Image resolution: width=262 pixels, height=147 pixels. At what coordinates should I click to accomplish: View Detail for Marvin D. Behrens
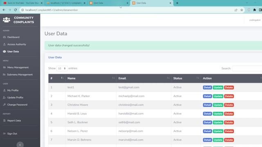coord(208,140)
